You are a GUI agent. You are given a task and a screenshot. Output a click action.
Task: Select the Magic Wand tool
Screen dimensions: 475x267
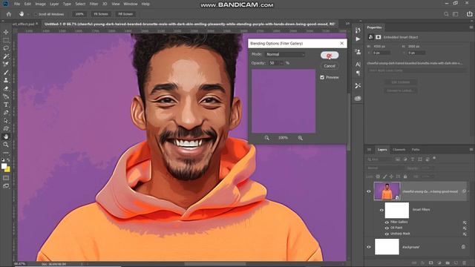pyautogui.click(x=6, y=56)
